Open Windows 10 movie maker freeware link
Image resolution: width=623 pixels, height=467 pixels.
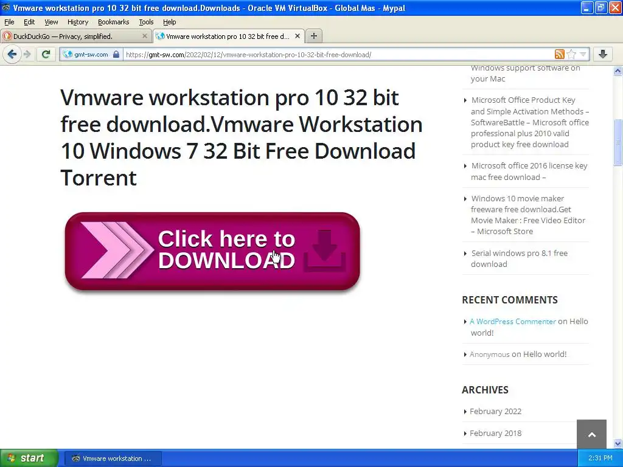click(528, 215)
